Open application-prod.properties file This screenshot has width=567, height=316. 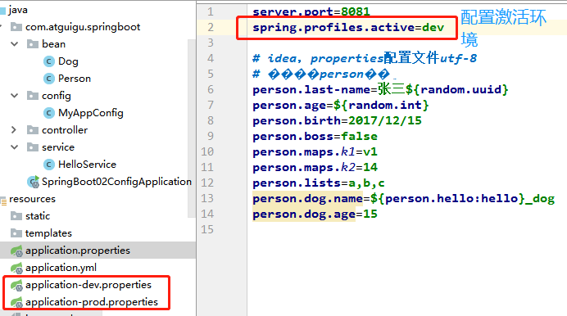pyautogui.click(x=92, y=302)
